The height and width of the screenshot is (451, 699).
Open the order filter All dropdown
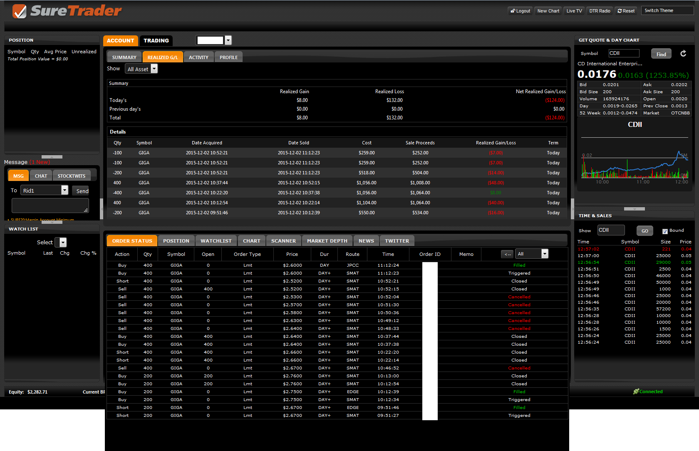(x=545, y=254)
